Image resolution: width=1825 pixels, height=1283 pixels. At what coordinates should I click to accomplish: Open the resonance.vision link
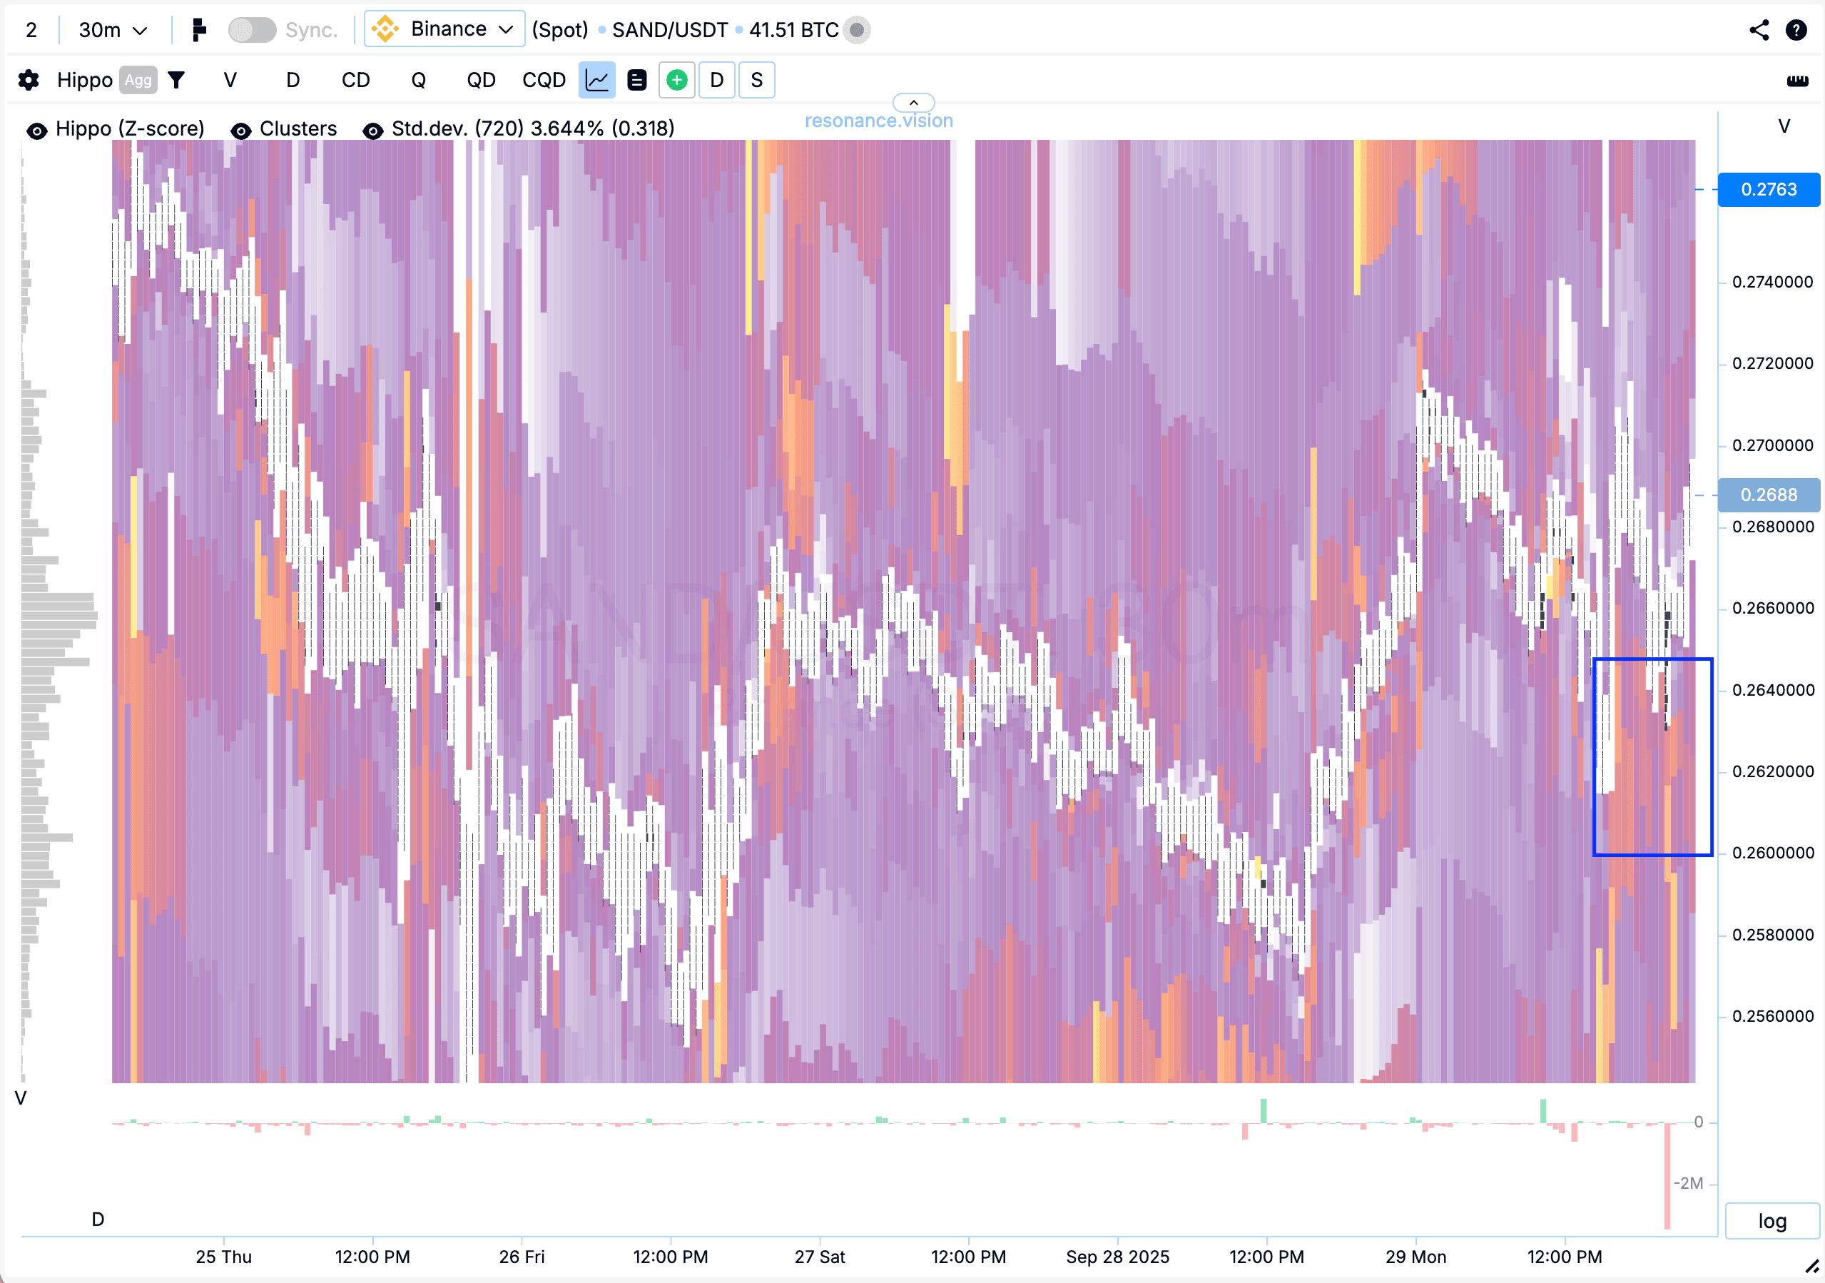coord(878,121)
